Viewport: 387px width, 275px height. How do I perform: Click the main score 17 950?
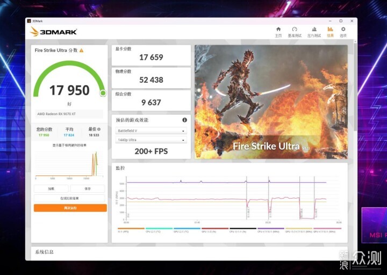click(69, 90)
